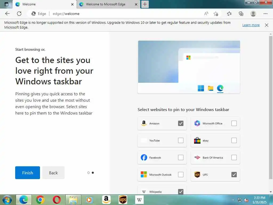Open the Collections icon
This screenshot has width=273, height=205.
click(x=241, y=14)
